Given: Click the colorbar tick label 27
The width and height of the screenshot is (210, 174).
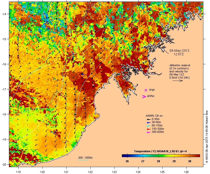Looking at the screenshot, I should [143, 161].
